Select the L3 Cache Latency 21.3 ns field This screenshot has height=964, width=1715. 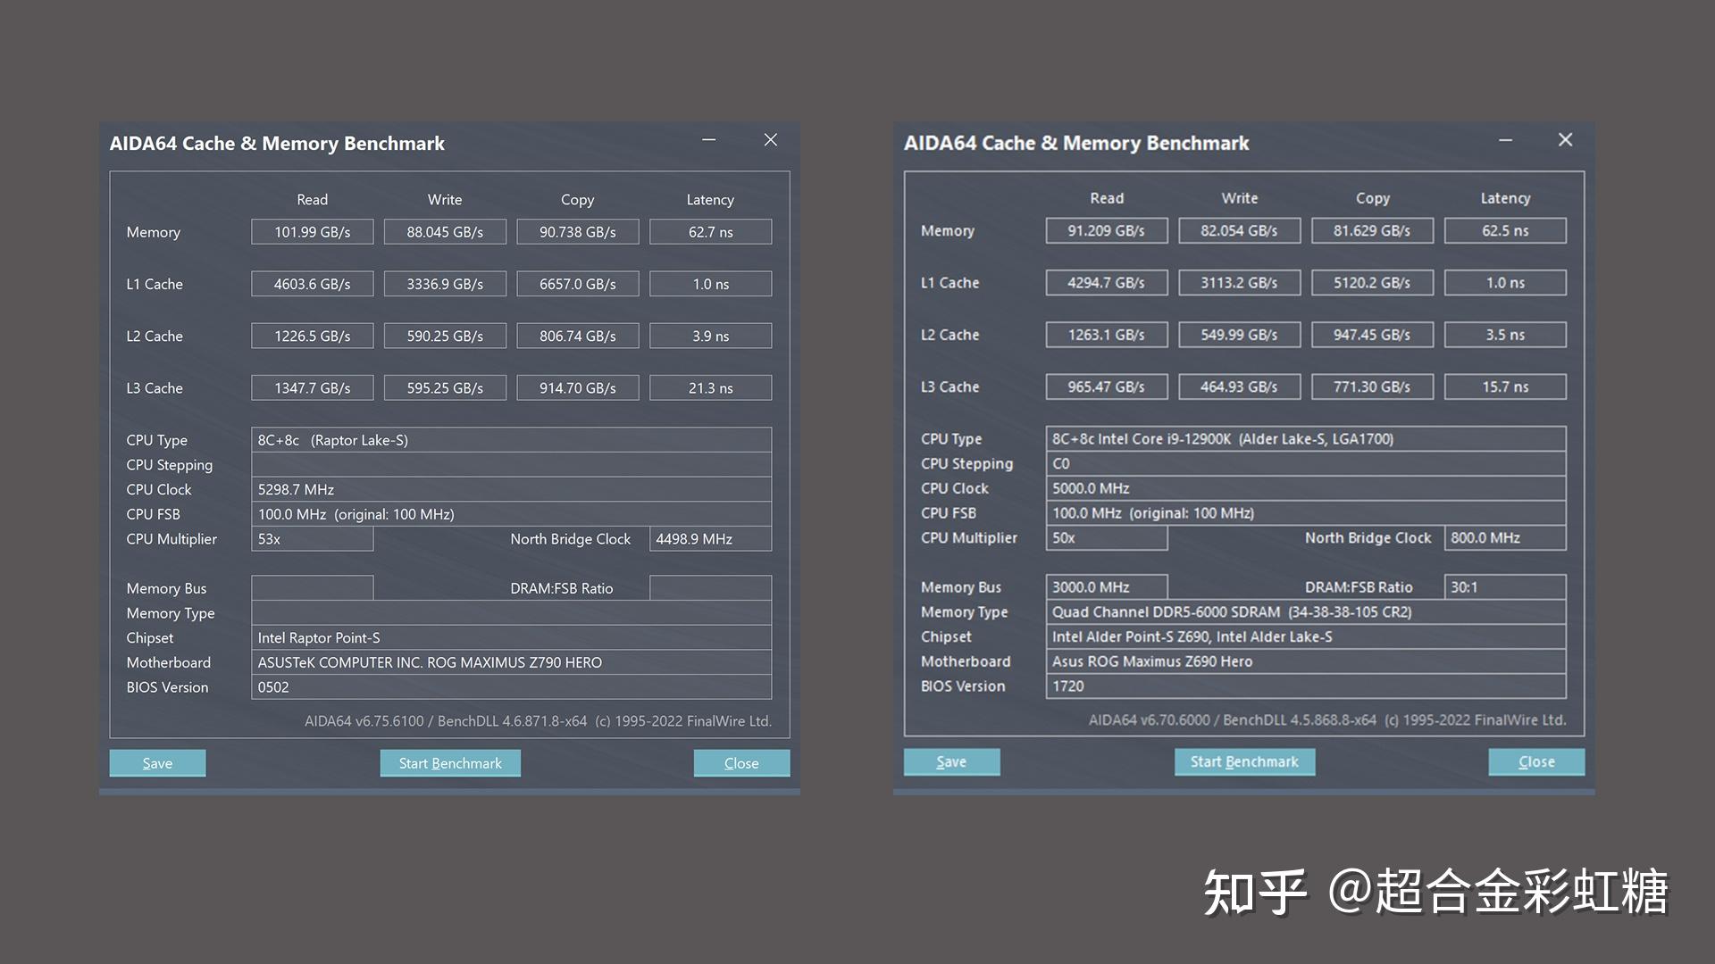pos(710,387)
